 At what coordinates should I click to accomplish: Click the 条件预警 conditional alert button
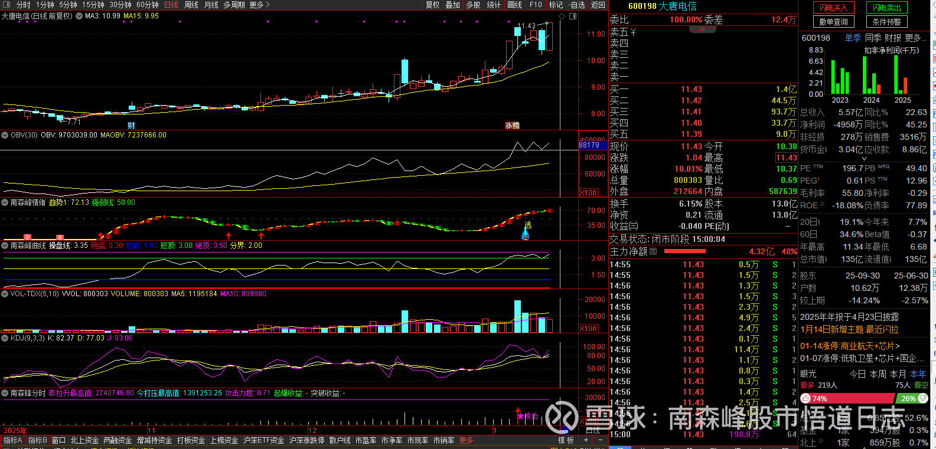coord(886,22)
